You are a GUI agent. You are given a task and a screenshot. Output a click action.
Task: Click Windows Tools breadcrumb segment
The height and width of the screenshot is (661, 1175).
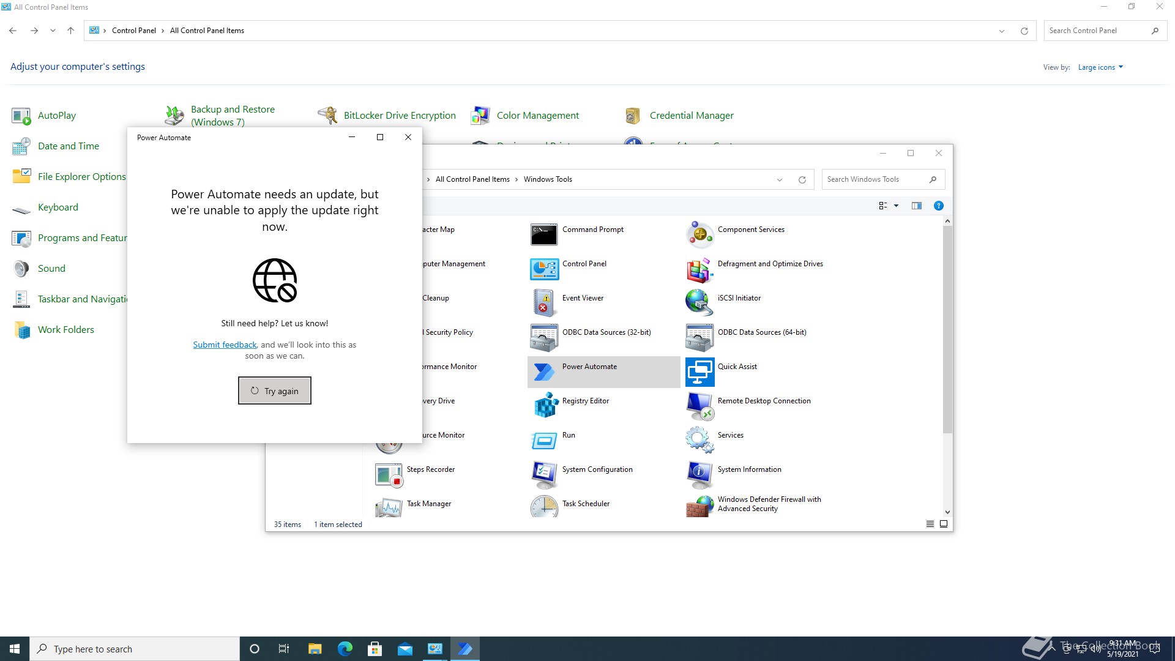pyautogui.click(x=548, y=179)
